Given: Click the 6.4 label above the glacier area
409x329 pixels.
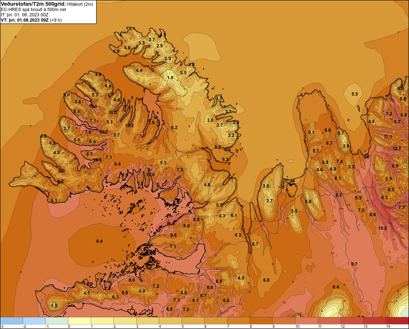Looking at the screenshot, I should (x=336, y=287).
